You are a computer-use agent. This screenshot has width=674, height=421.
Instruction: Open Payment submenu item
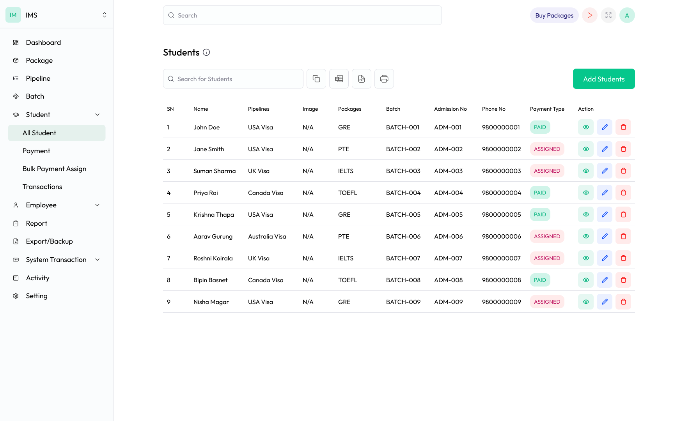click(57, 151)
